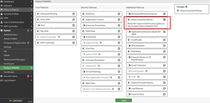Click the v7.4.5 version label
Viewport: 210px width, 103px height.
(30, 101)
